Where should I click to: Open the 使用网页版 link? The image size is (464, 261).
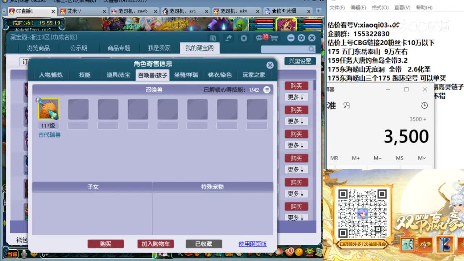point(253,244)
